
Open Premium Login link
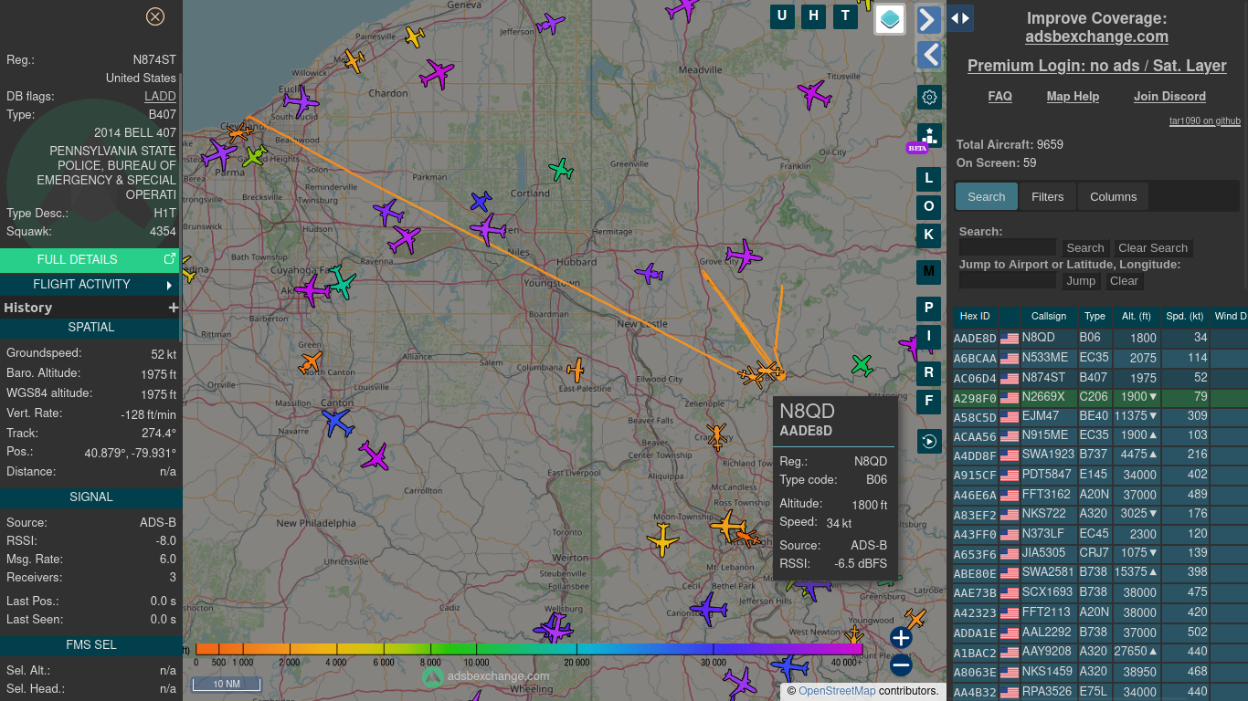tap(1096, 66)
